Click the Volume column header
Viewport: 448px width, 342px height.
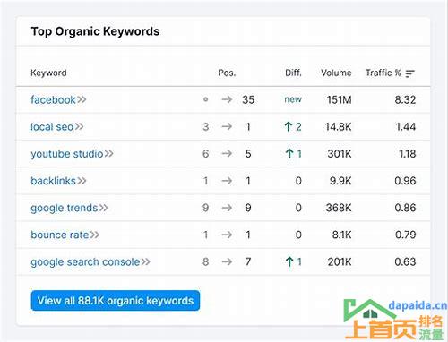click(x=336, y=73)
